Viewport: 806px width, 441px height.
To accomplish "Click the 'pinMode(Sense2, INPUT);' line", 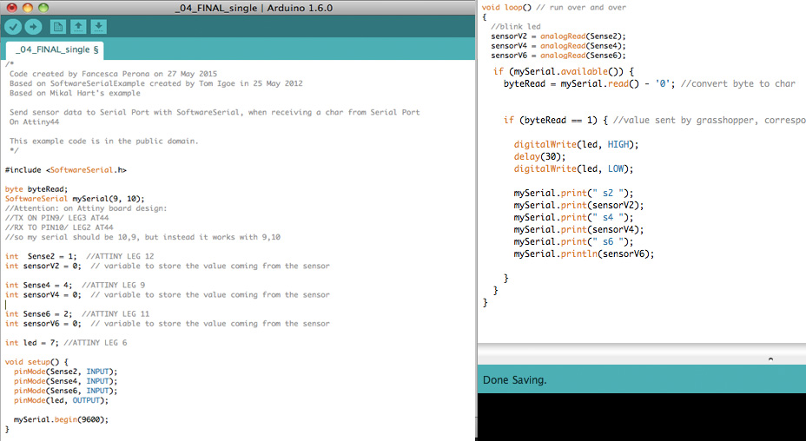I will tap(66, 372).
